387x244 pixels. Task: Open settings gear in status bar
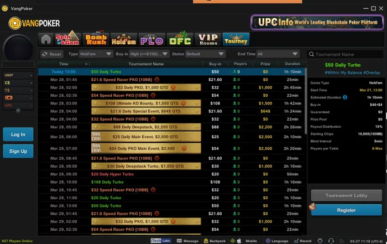[320, 241]
